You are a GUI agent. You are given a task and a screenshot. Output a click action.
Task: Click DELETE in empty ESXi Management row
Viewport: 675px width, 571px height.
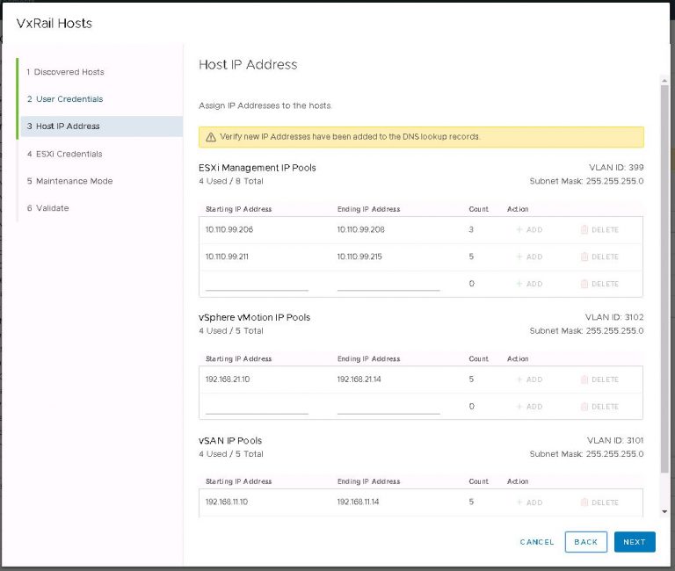point(599,284)
